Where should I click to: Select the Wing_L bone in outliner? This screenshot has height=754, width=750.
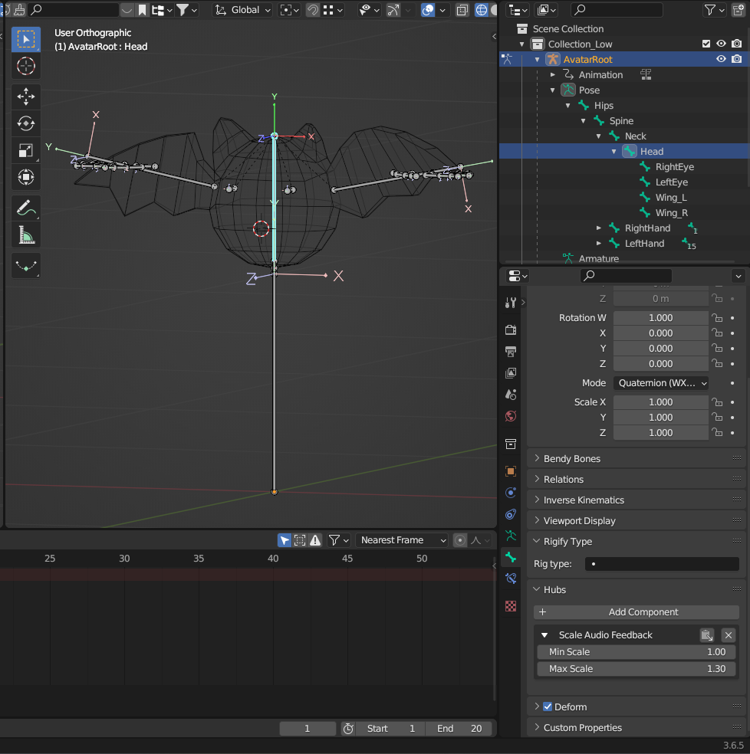[x=671, y=197]
